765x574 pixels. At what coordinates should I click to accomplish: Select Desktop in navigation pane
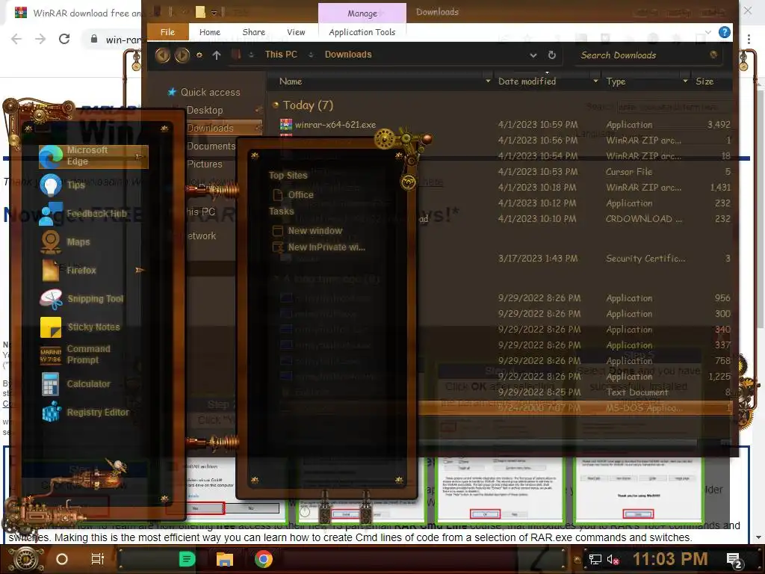point(205,111)
